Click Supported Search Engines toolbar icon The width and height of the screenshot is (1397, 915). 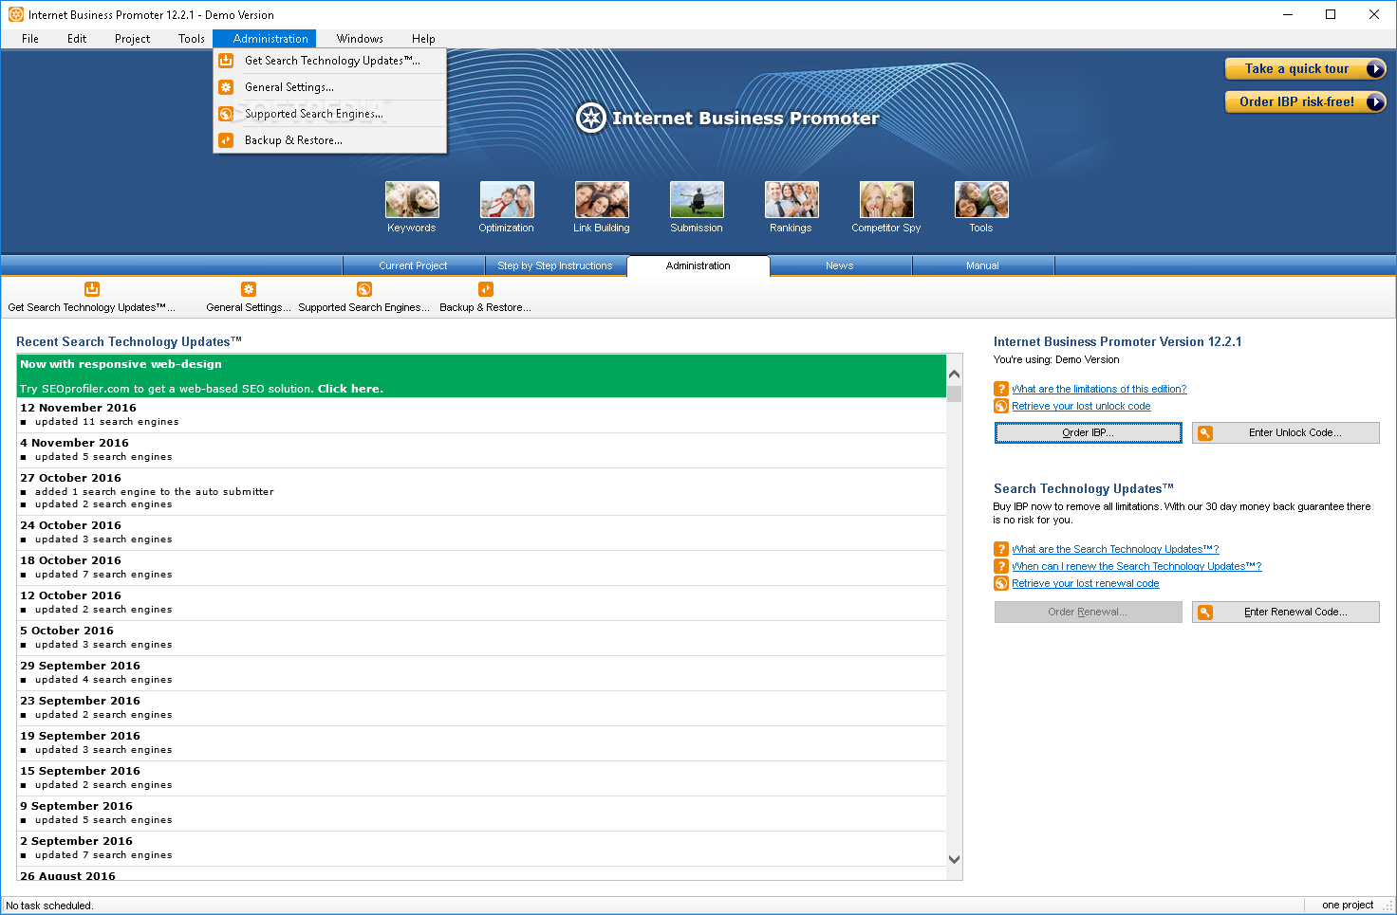point(364,289)
